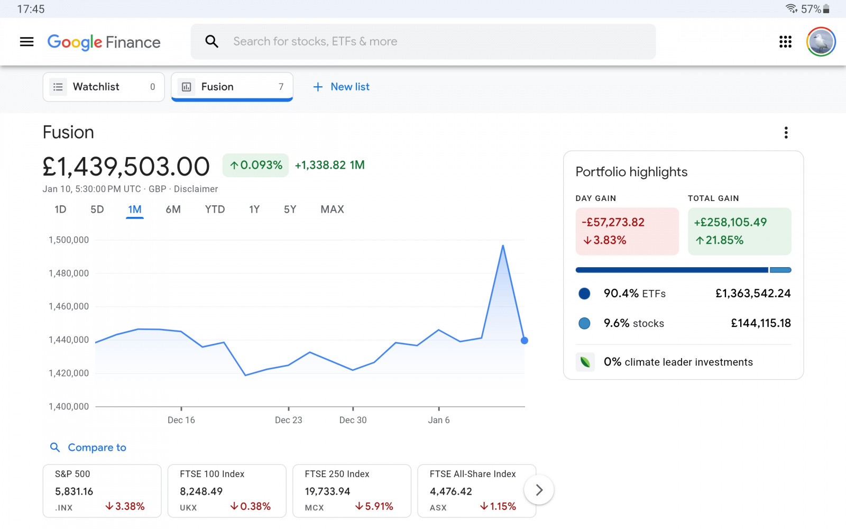Click the Fusion portfolio title
Image resolution: width=846 pixels, height=529 pixels.
(x=68, y=132)
